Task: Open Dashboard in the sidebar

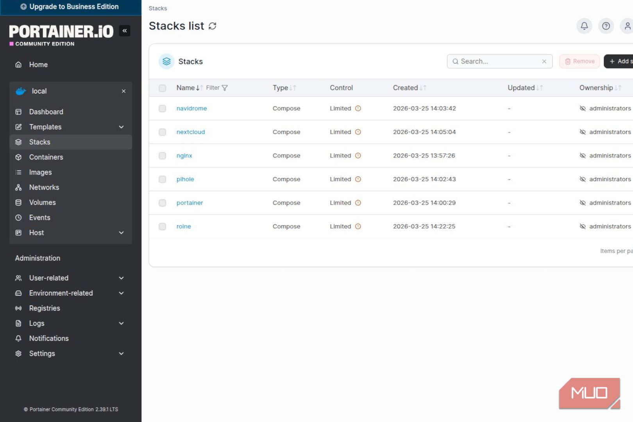Action: click(71, 112)
